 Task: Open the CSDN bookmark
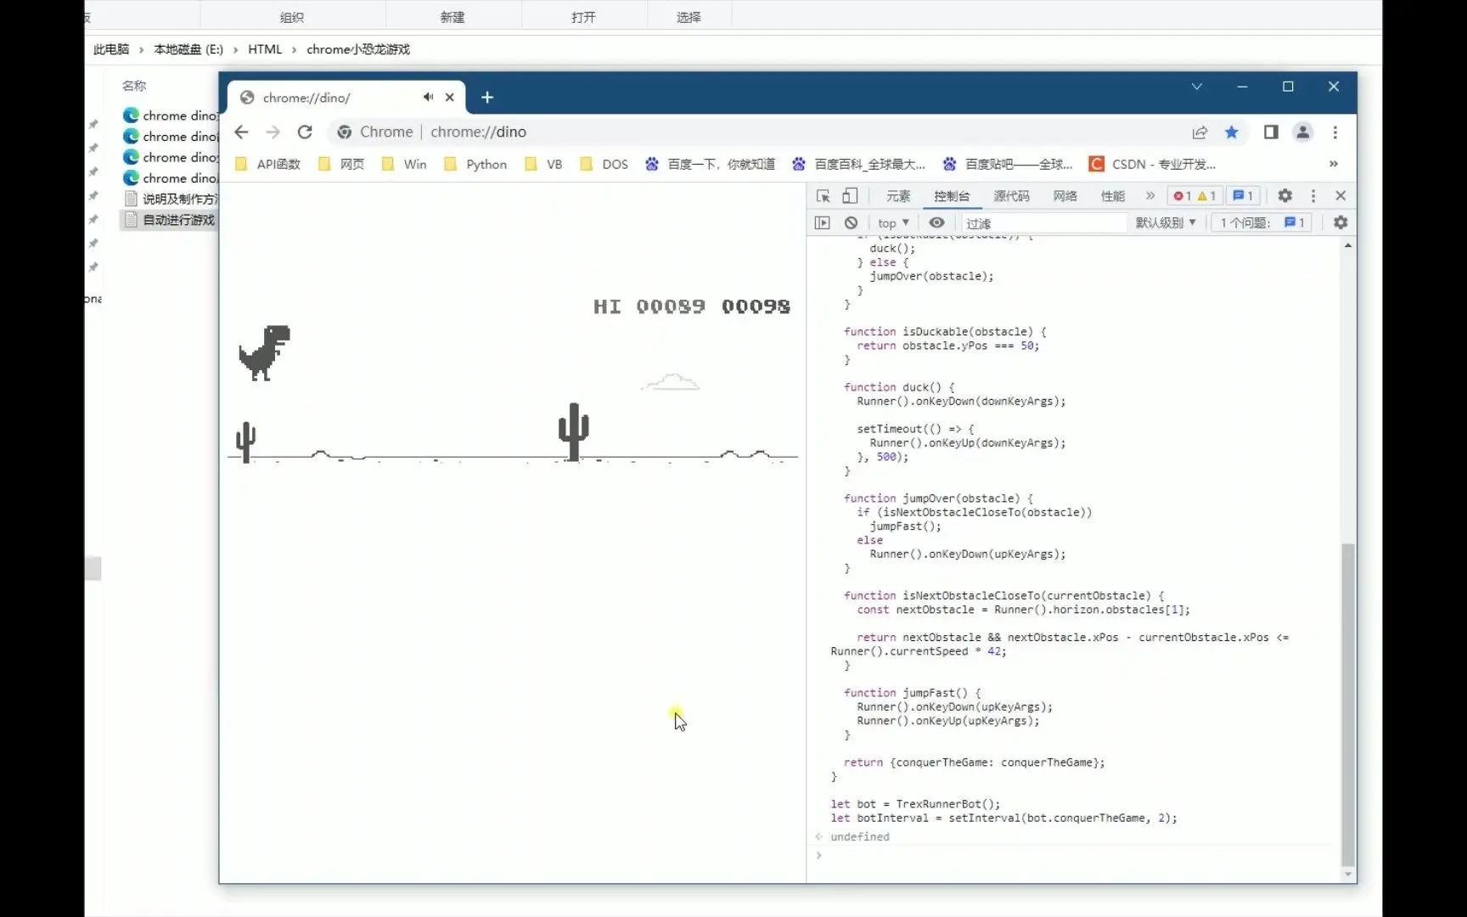(1153, 164)
